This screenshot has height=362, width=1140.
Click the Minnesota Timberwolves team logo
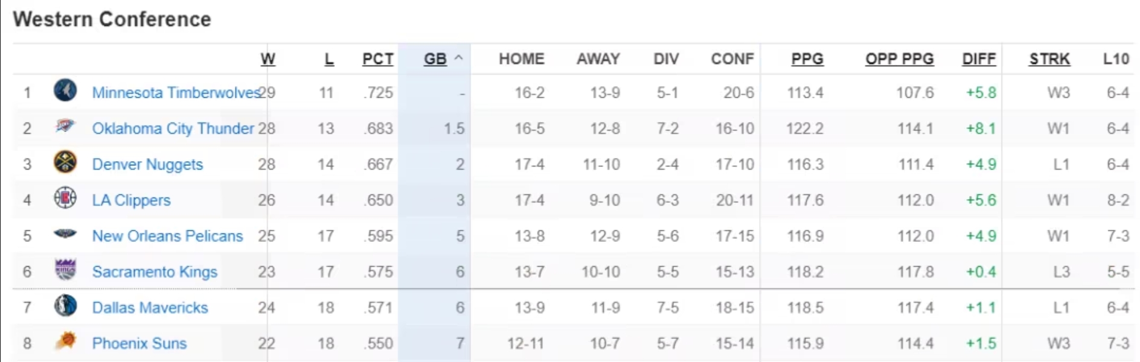(65, 91)
